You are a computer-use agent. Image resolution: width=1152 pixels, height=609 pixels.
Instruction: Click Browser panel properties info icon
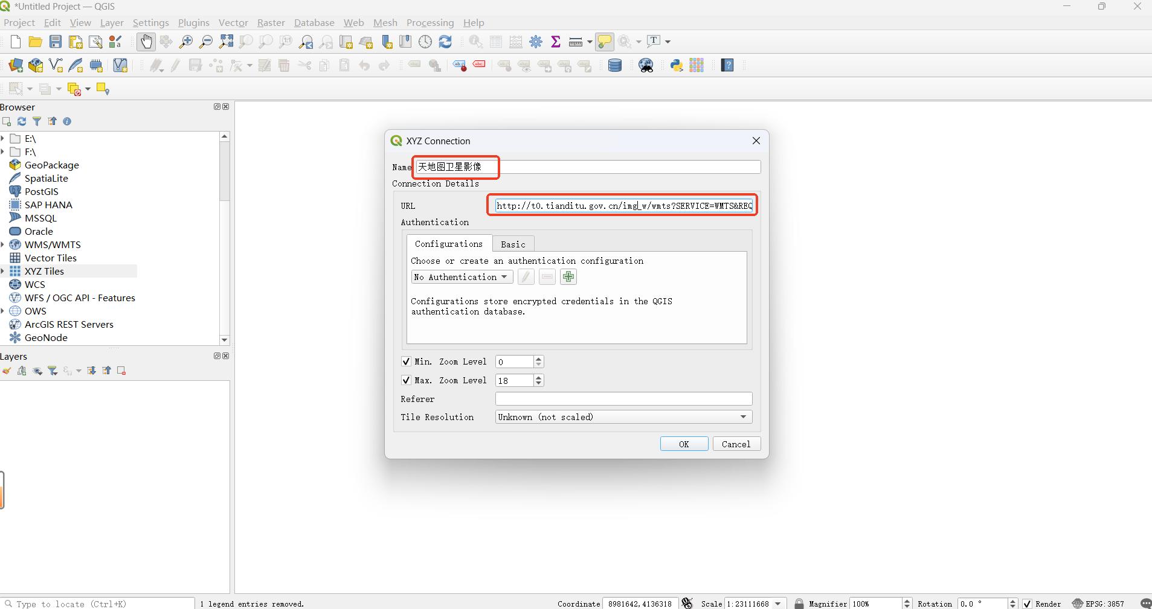[x=67, y=121]
